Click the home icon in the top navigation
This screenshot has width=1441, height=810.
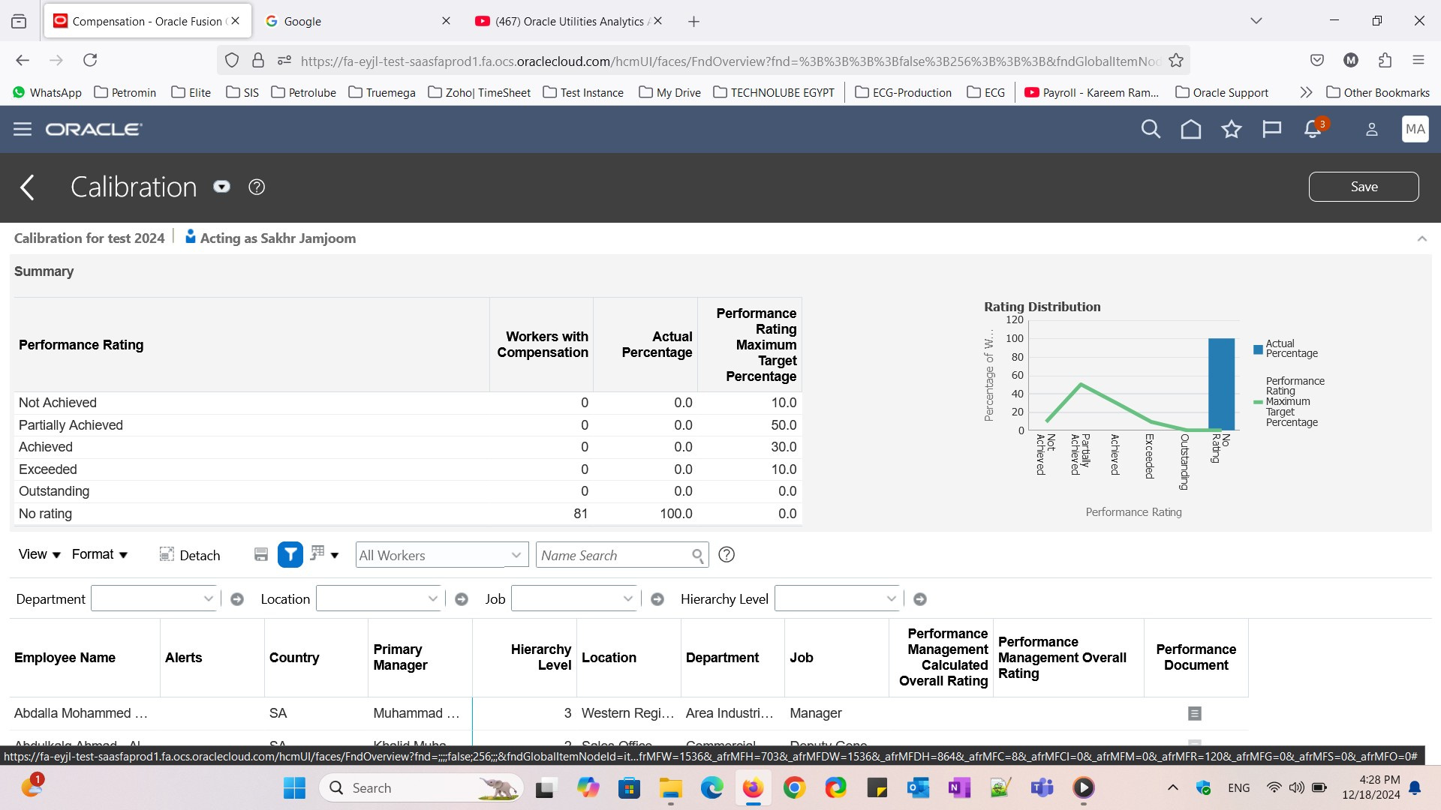coord(1190,129)
